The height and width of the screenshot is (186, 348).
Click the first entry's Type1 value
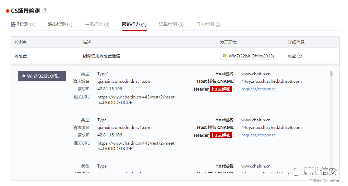(x=103, y=74)
